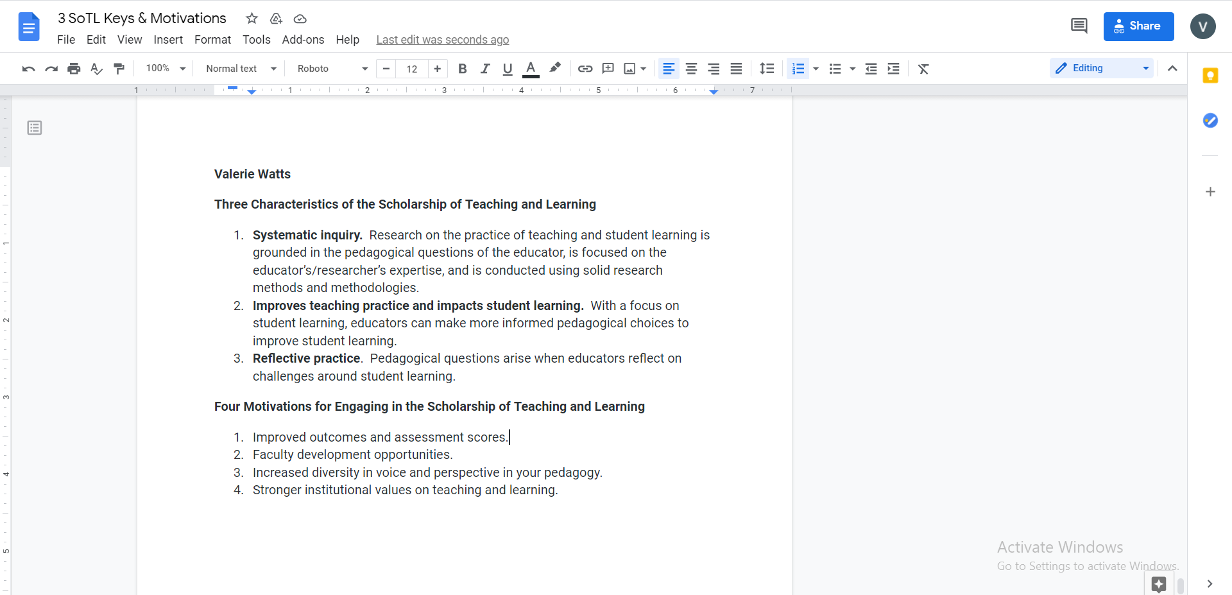1232x595 pixels.
Task: Open the V account avatar
Action: click(x=1202, y=26)
